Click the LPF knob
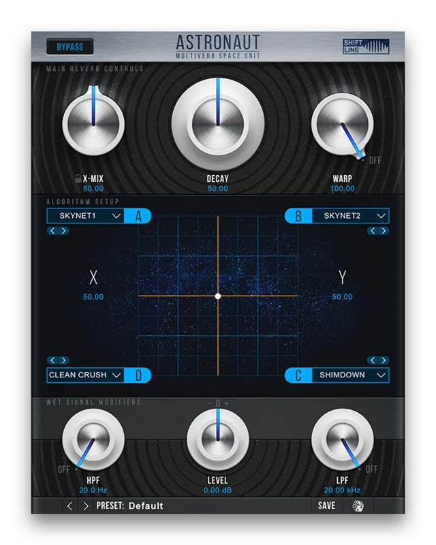This screenshot has height=545, width=436. coord(343,439)
